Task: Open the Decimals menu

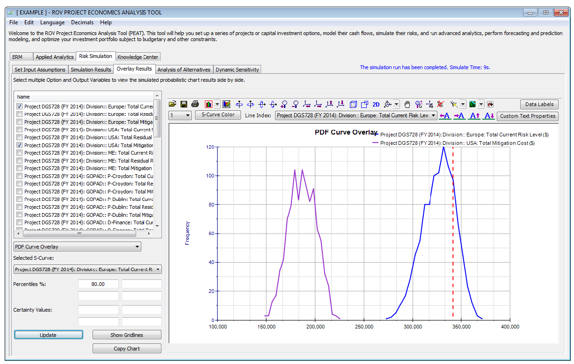Action: pos(82,22)
